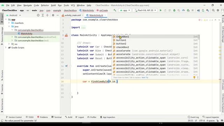224x126 pixels.
Task: Select the checkBox2 completion suggestion
Action: pos(155,47)
